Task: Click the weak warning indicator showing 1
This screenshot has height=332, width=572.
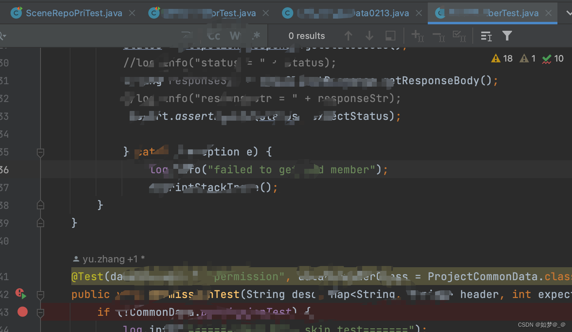Action: coord(528,59)
